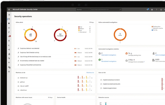This screenshot has height=105, width=165.
Task: Open the Incidents shield icon in sidebar
Action: [9, 23]
